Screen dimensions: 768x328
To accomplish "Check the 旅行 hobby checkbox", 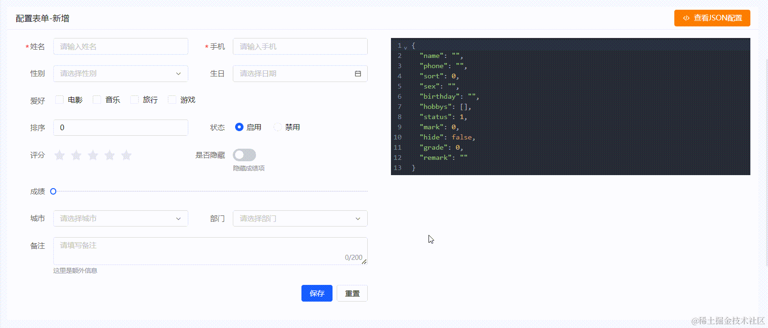I will 134,100.
